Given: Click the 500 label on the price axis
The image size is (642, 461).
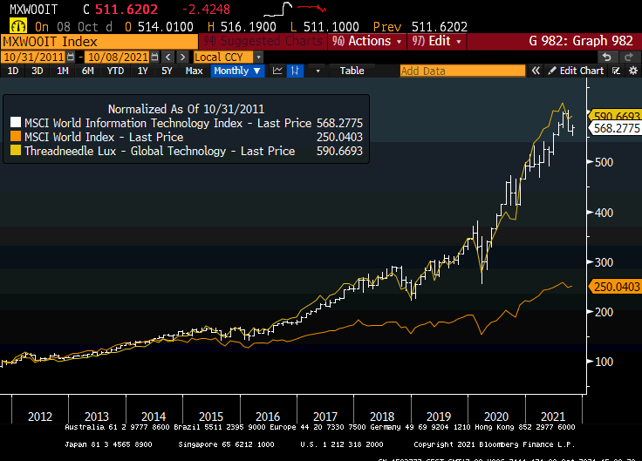Looking at the screenshot, I should pyautogui.click(x=604, y=162).
